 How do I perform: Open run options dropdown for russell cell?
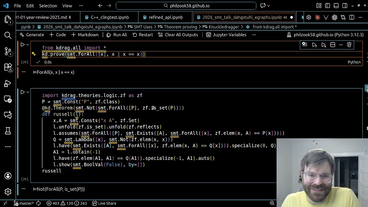click(x=28, y=92)
